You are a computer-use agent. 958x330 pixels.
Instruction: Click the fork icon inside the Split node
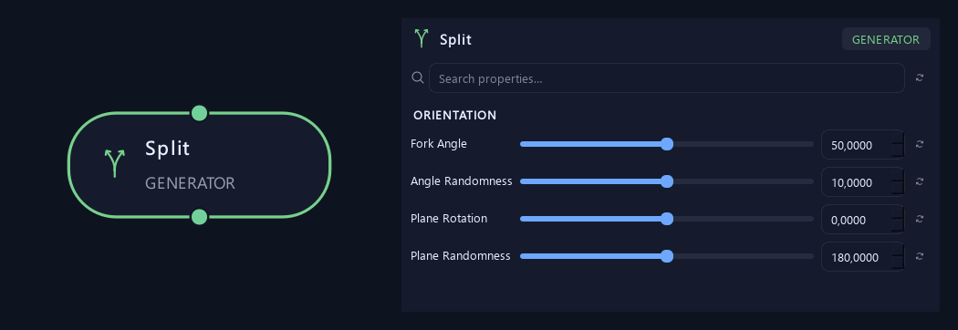click(114, 163)
